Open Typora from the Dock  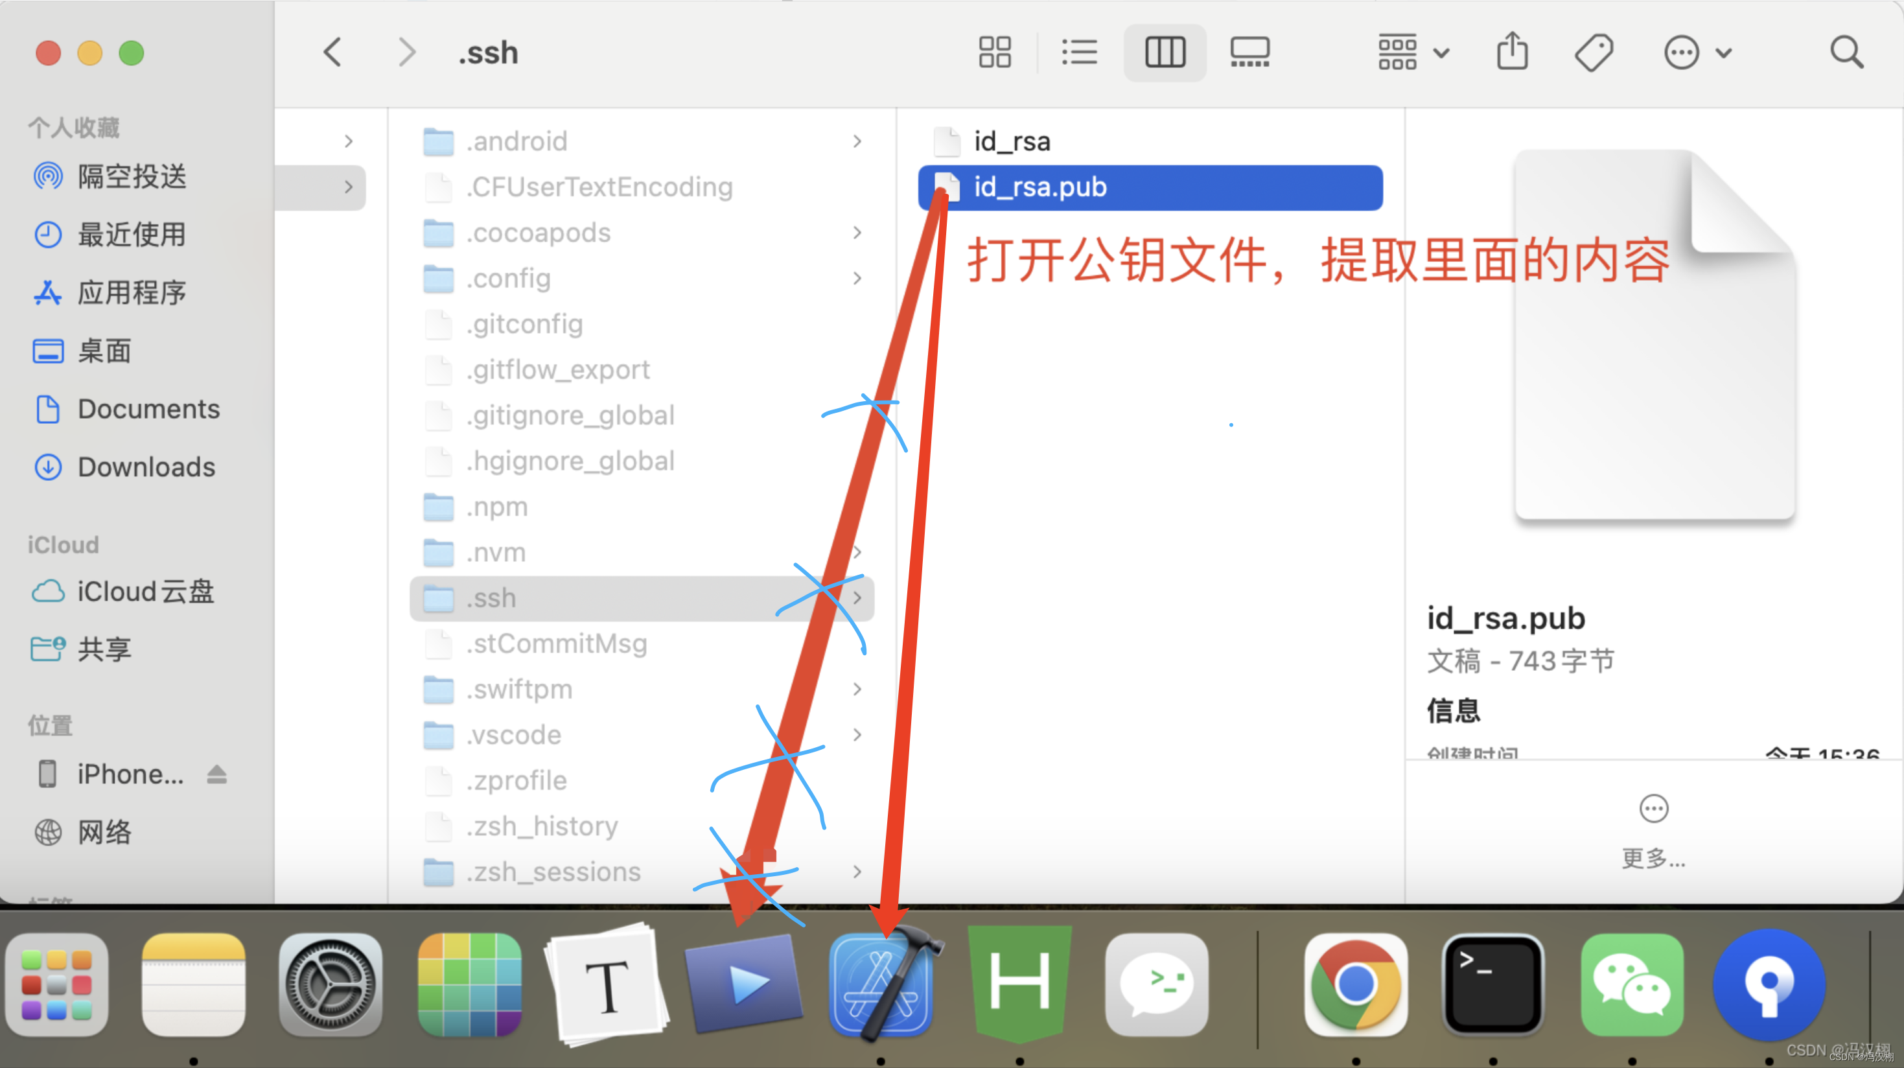606,984
